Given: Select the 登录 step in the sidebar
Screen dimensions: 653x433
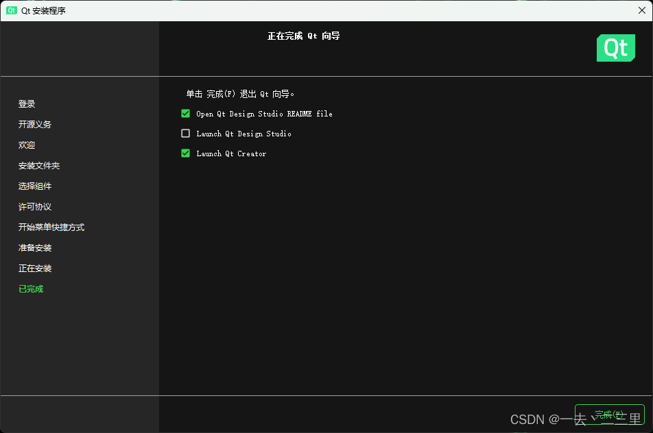Looking at the screenshot, I should [27, 104].
